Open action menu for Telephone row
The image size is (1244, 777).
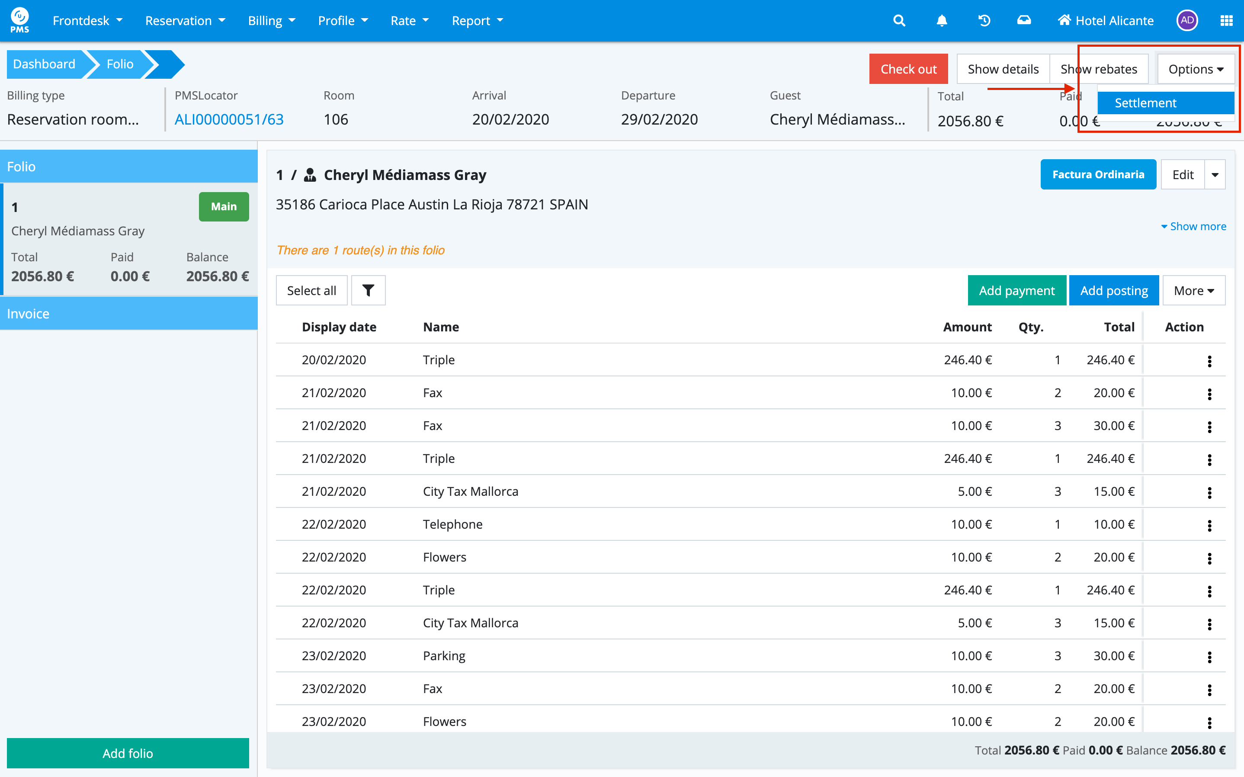click(x=1209, y=525)
